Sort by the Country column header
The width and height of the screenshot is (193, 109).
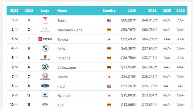tap(109, 11)
